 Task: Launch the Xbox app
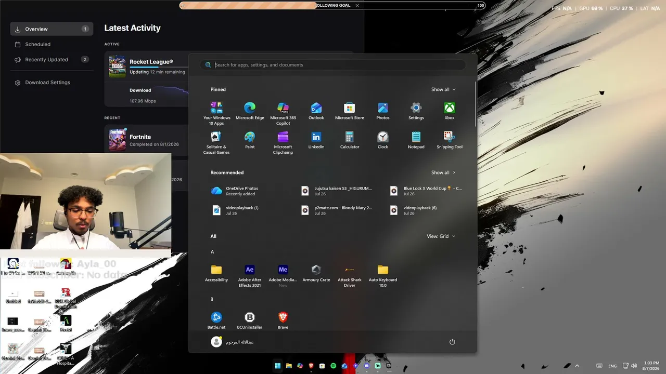[x=450, y=111]
